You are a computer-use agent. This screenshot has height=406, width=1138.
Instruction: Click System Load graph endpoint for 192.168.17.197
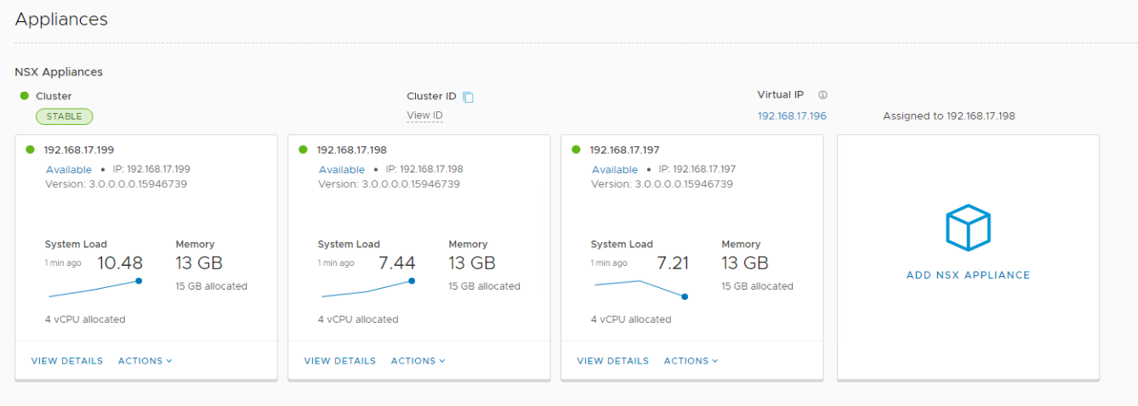point(685,296)
